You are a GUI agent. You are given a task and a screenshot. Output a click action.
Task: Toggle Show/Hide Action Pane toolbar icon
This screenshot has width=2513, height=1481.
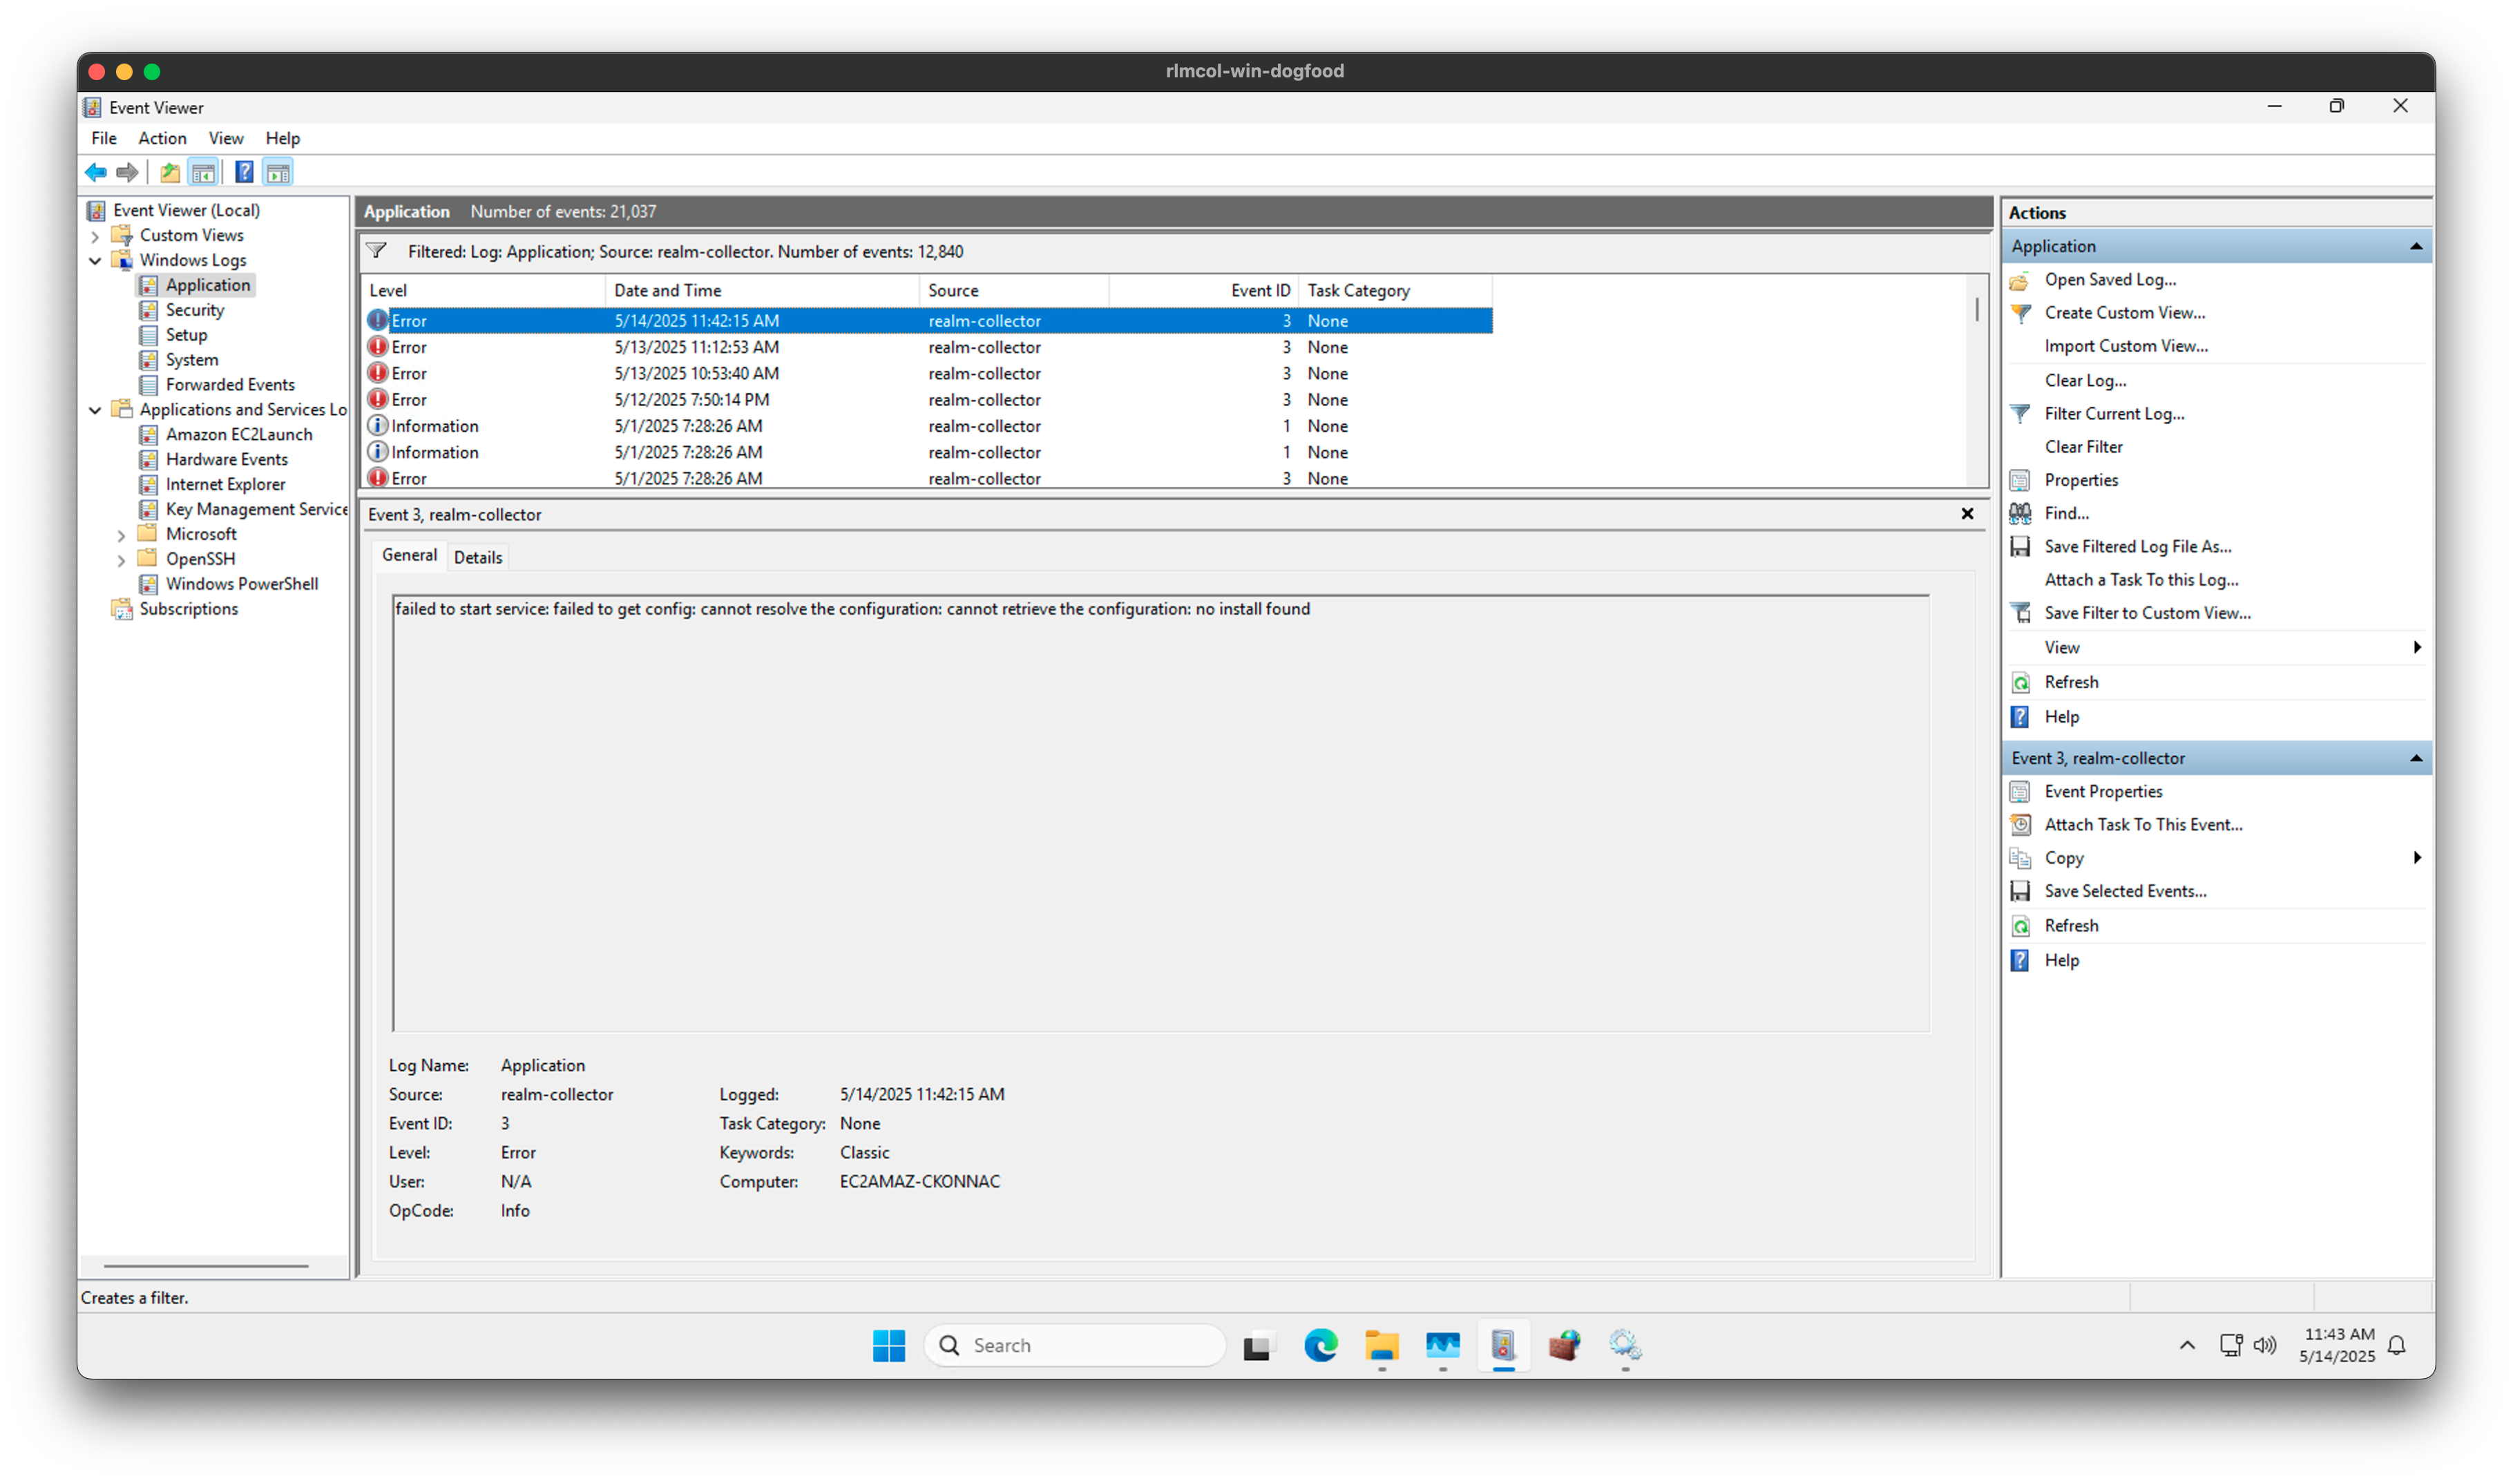tap(278, 173)
